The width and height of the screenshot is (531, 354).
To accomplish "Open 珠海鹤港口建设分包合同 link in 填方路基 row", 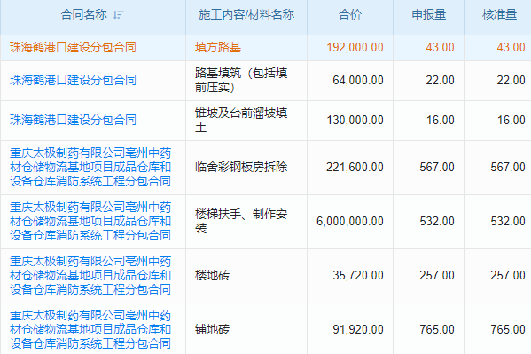I will coord(73,47).
